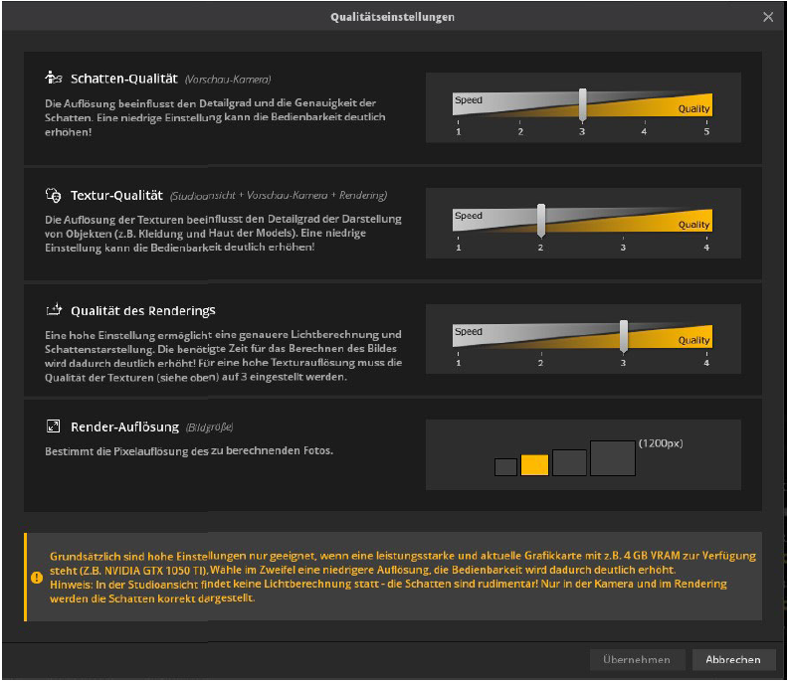
Task: Click the Render-Auflösung resize icon
Action: coord(54,426)
